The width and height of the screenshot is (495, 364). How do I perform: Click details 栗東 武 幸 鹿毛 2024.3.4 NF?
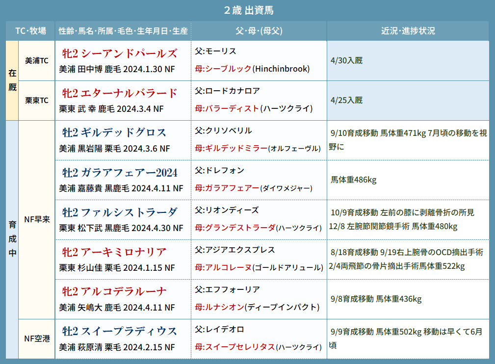[111, 109]
